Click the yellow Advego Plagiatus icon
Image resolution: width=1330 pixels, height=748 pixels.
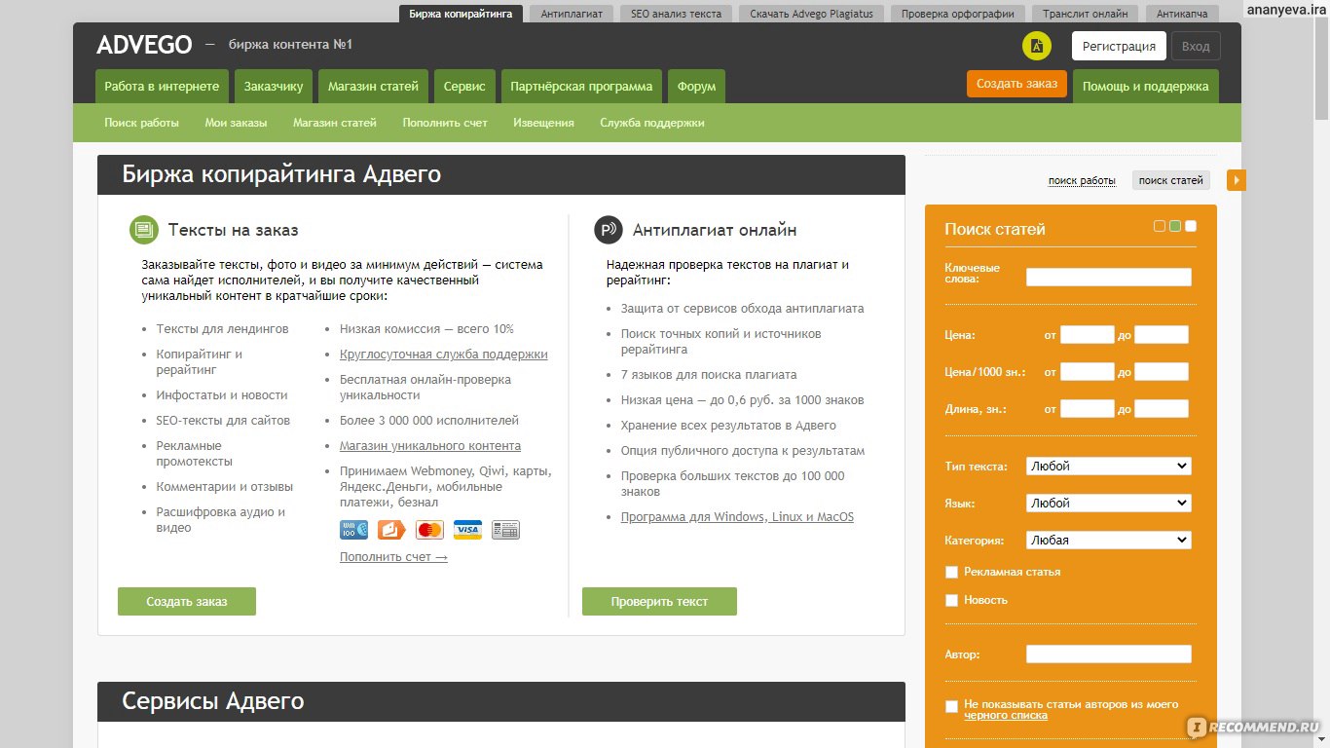tap(1037, 46)
